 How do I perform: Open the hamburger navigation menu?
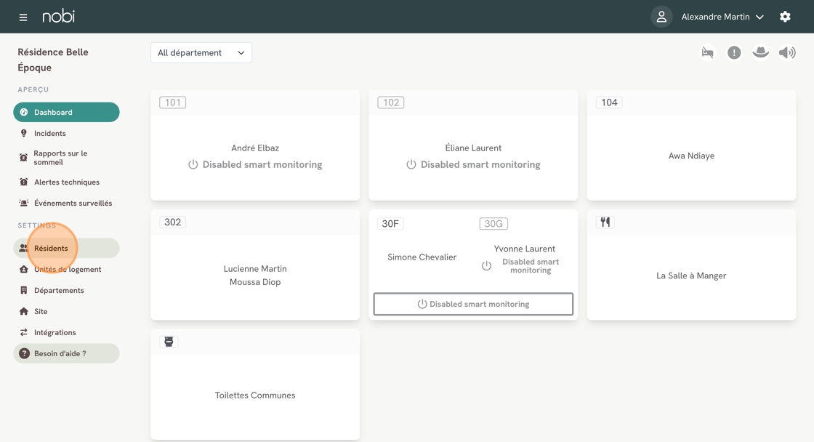click(23, 17)
